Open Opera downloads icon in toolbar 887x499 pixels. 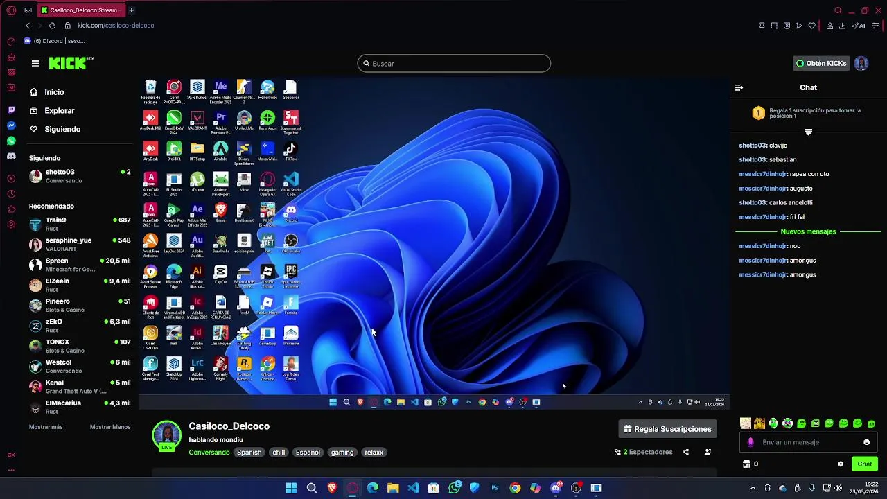coord(842,26)
